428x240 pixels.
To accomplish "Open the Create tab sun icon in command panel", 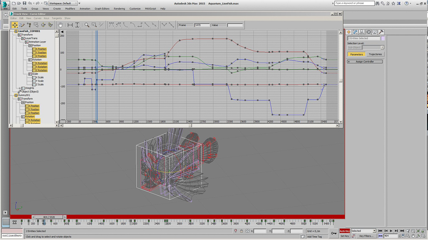I will [x=349, y=32].
